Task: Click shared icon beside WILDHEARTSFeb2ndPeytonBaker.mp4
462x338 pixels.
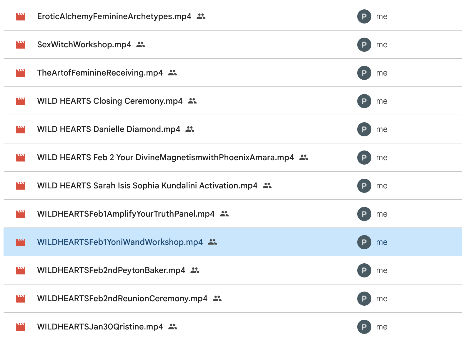Action: click(195, 270)
